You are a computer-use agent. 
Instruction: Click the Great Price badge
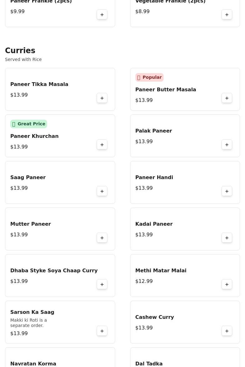pos(29,124)
